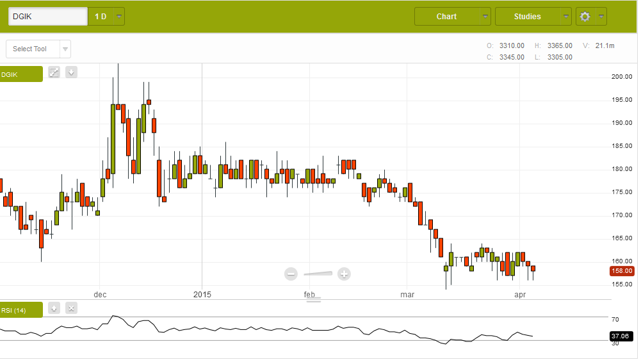Click the settings gear icon

[585, 17]
